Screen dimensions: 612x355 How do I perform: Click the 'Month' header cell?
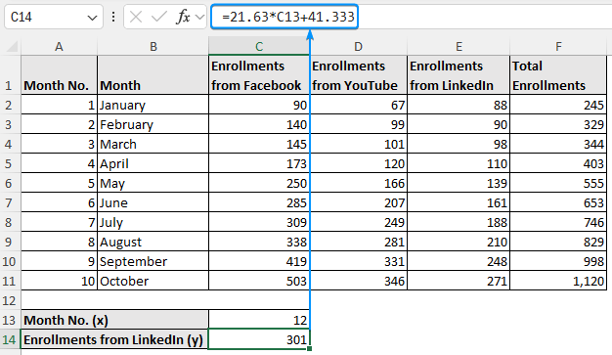point(153,75)
